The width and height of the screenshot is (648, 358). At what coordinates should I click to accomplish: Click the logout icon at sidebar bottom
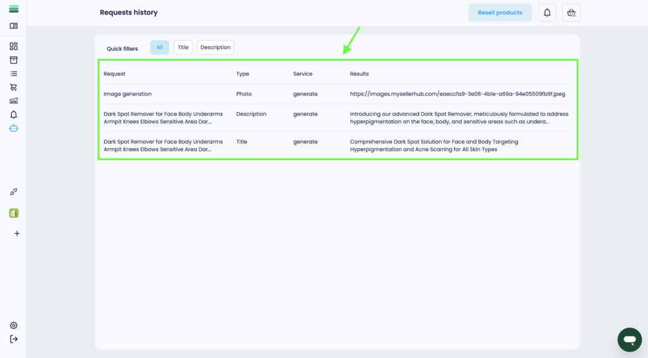tap(13, 339)
